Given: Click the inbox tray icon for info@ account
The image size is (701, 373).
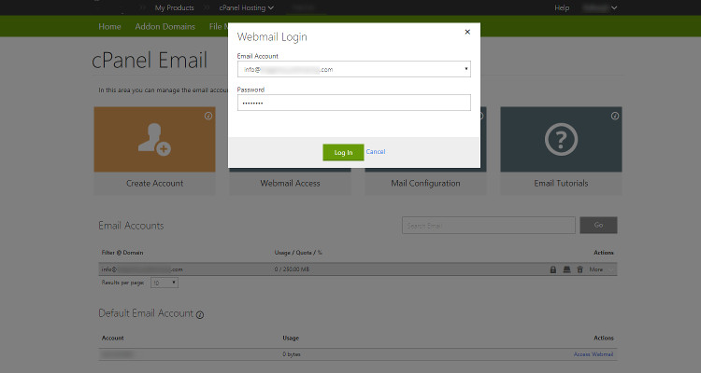Looking at the screenshot, I should coord(566,269).
